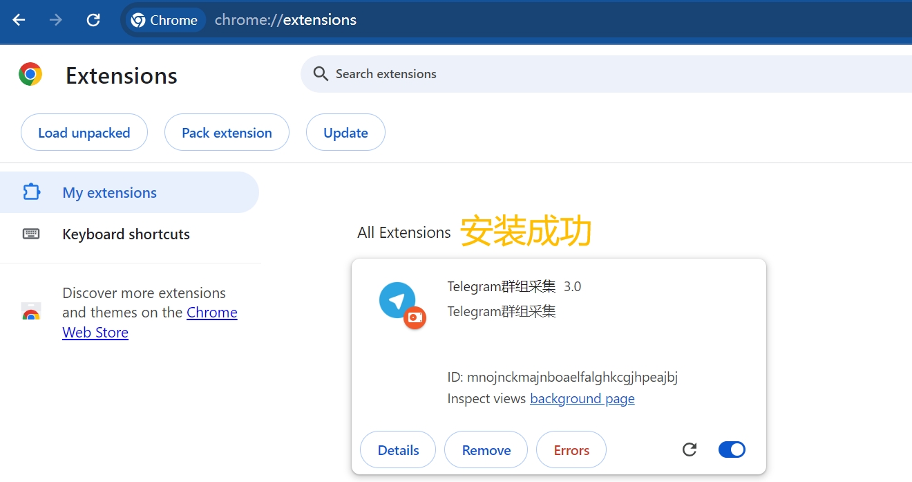View Errors for the Telegram extension
Viewport: 912px width, 482px height.
[x=571, y=450]
